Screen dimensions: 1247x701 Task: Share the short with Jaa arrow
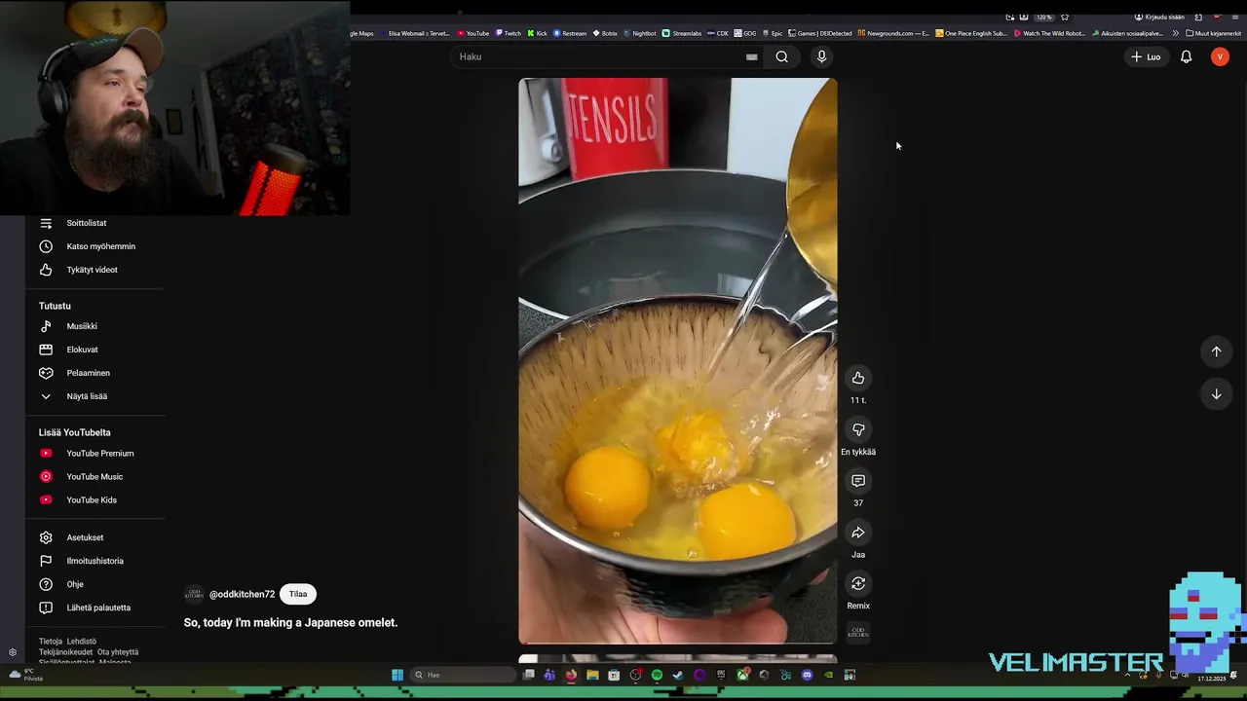pos(858,533)
